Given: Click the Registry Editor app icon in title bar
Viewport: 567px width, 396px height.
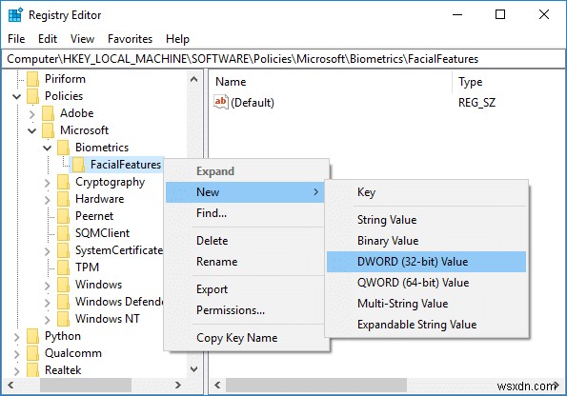Looking at the screenshot, I should (x=15, y=15).
